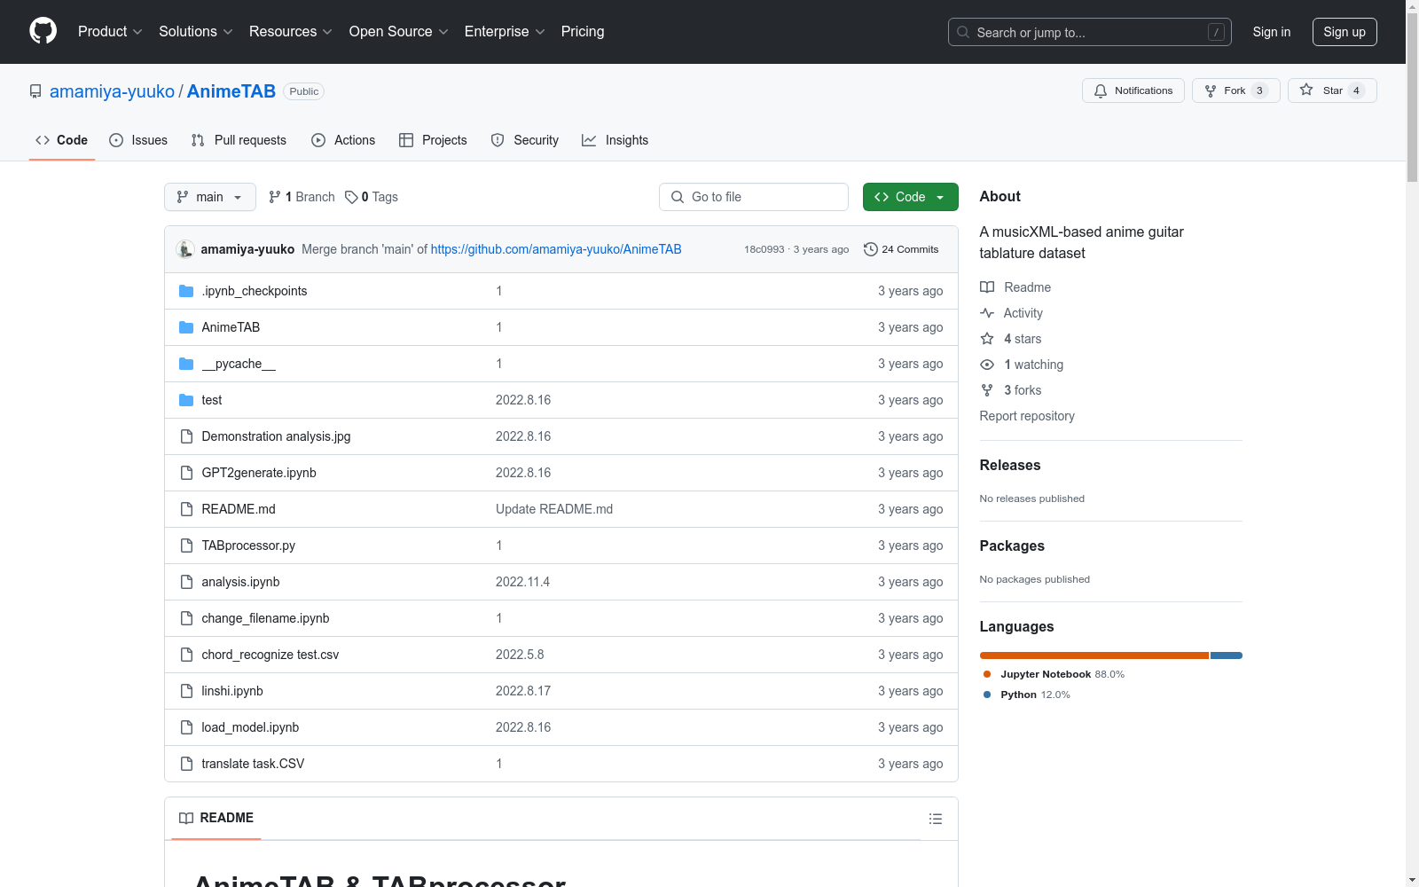Click the Readme book icon in About

(x=987, y=287)
